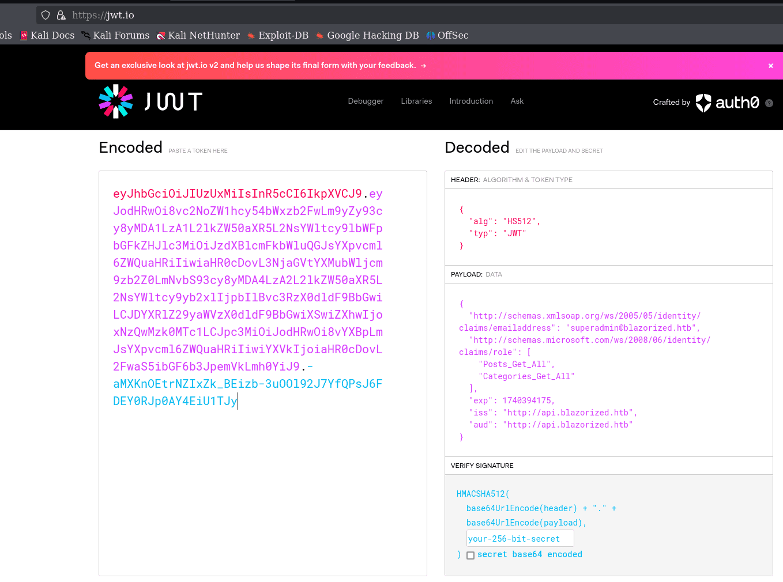Click the PAYLOAD: DATA section label
The width and height of the screenshot is (783, 582).
click(x=476, y=274)
